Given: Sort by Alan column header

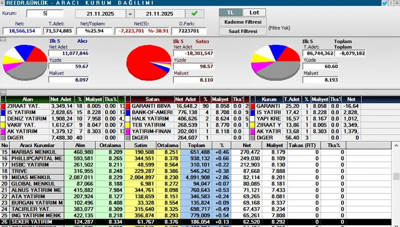Looking at the screenshot, I should coord(27,99).
